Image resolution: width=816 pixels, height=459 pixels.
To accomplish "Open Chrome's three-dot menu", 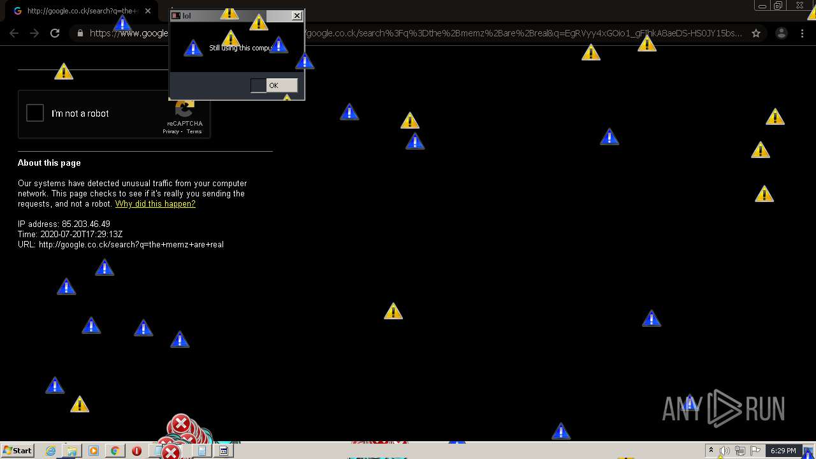I will point(803,33).
